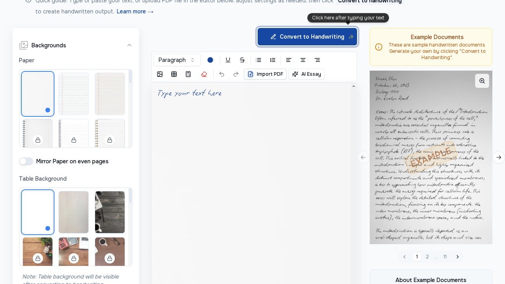Pick the blue ink color swatch
This screenshot has height=284, width=505.
[x=210, y=60]
